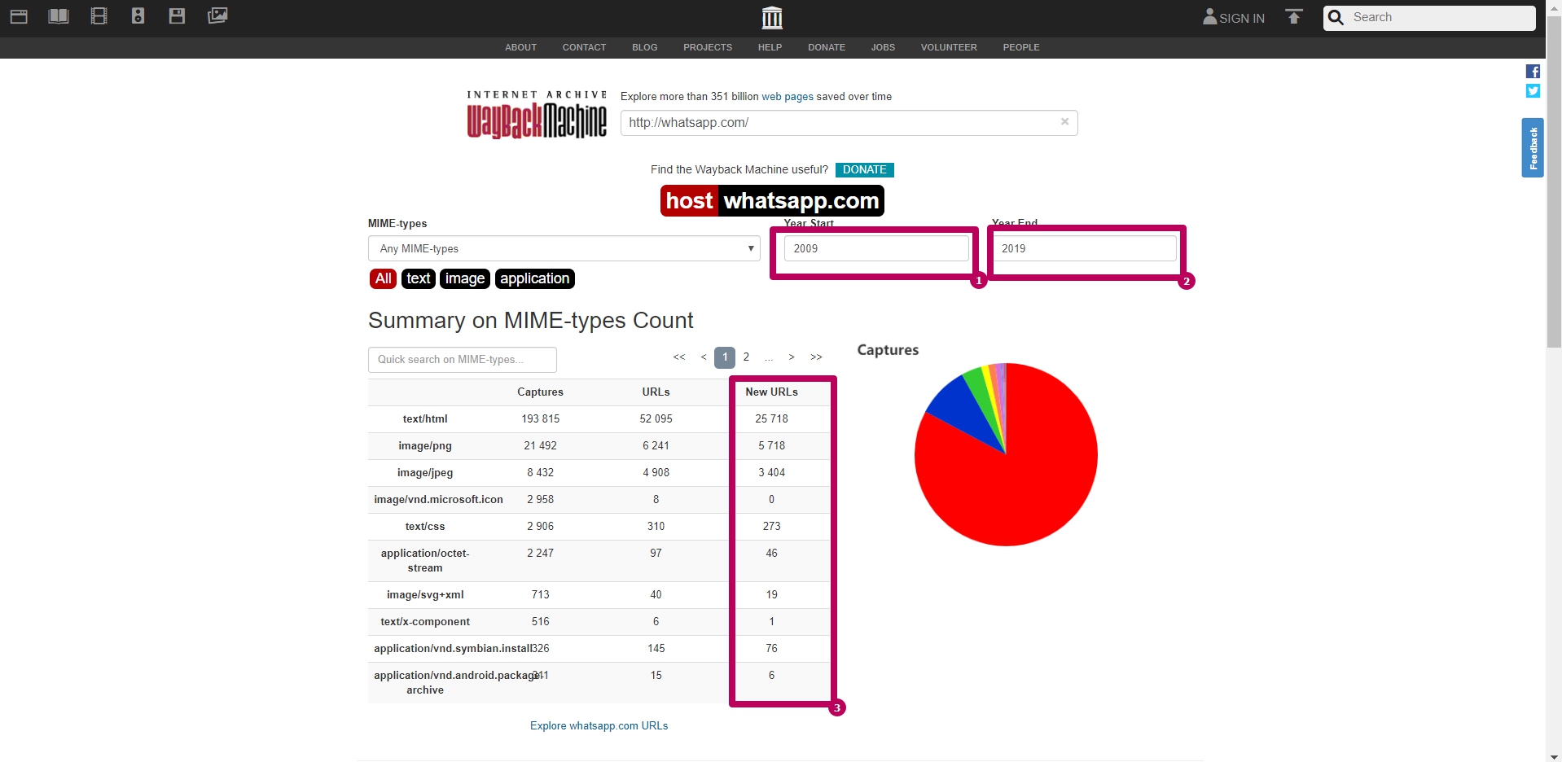Click the page vertical scrollbar thumb
This screenshot has height=762, width=1562.
pos(1554,183)
